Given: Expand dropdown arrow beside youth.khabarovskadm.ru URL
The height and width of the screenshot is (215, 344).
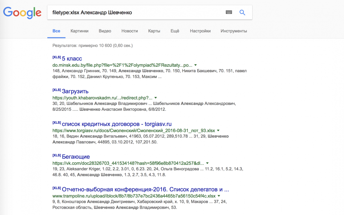Looking at the screenshot, I should coord(156,98).
